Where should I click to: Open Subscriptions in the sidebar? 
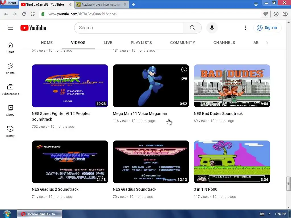point(10,90)
